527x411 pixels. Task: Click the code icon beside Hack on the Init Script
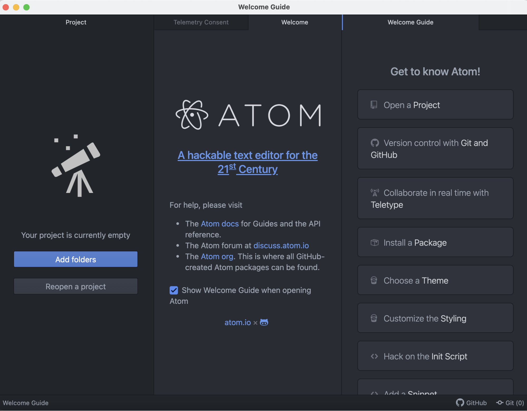(x=374, y=356)
